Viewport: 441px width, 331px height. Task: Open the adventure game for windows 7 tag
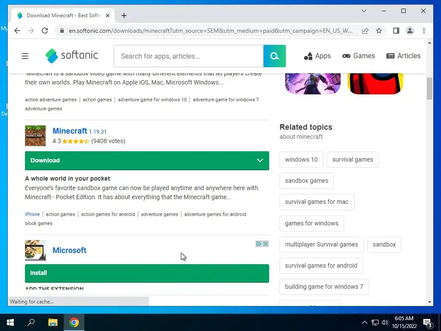pos(226,100)
